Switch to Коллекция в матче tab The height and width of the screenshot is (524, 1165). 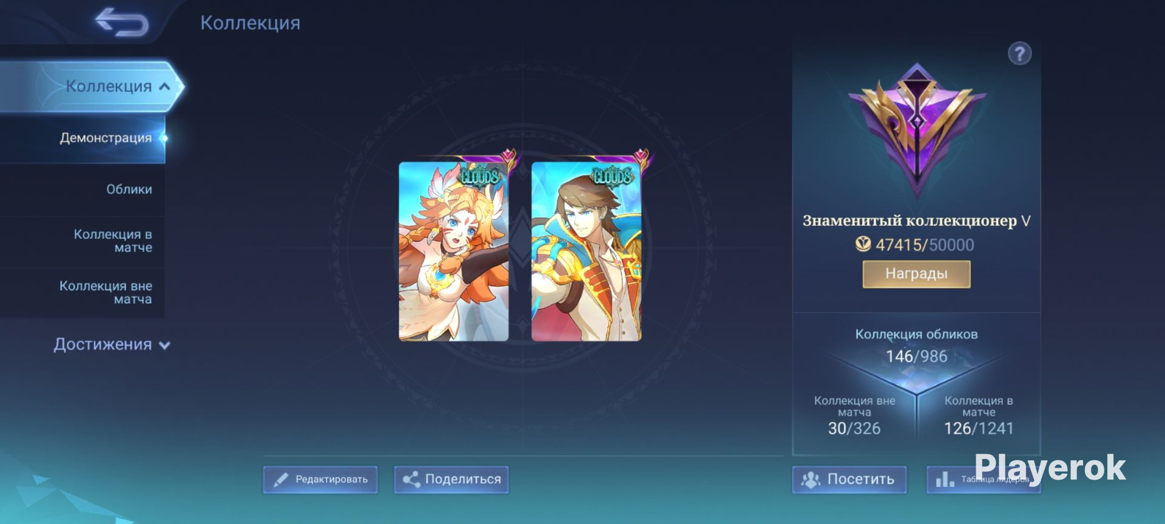[x=83, y=241]
